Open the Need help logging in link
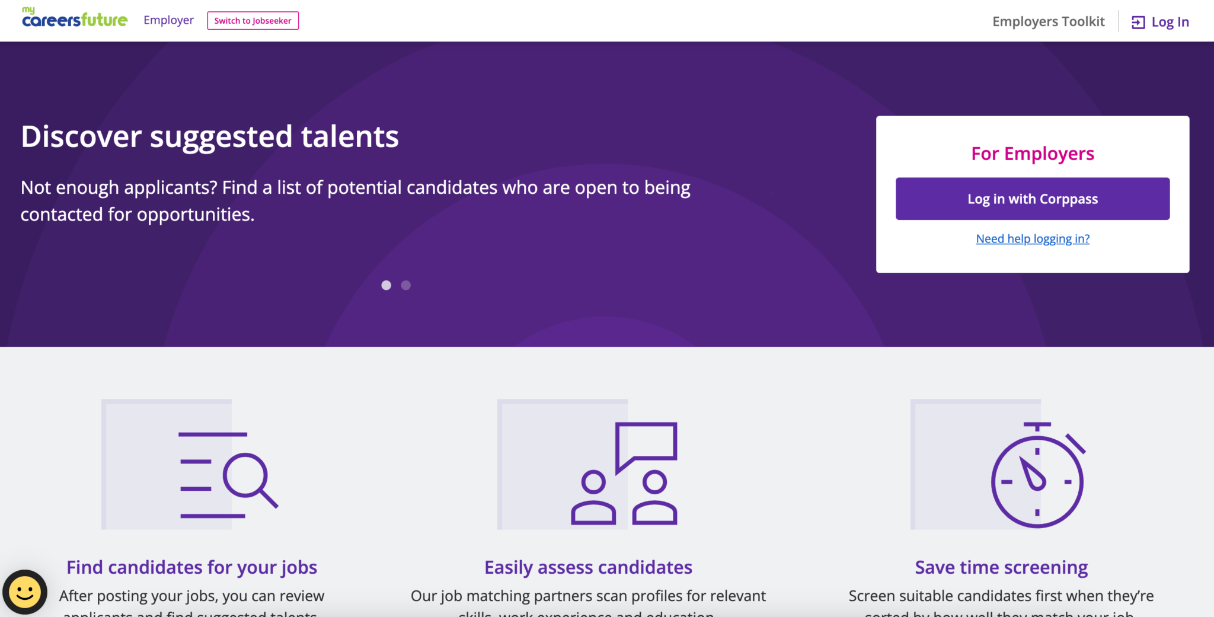Image resolution: width=1214 pixels, height=617 pixels. pos(1033,239)
